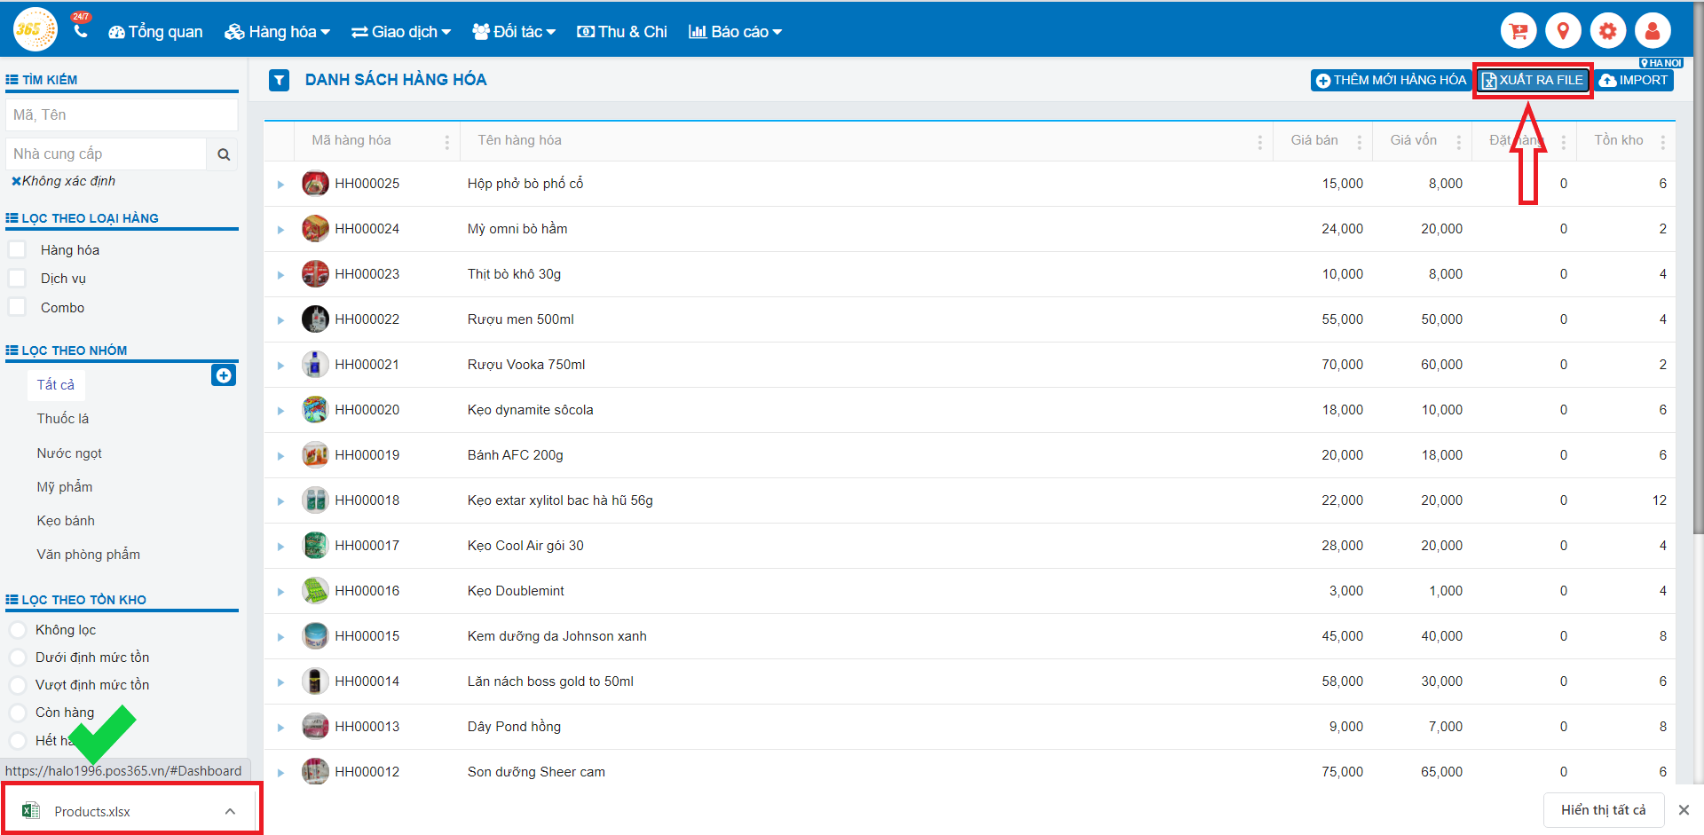This screenshot has width=1704, height=835.
Task: Tick the Combo filter checkbox
Action: [x=17, y=307]
